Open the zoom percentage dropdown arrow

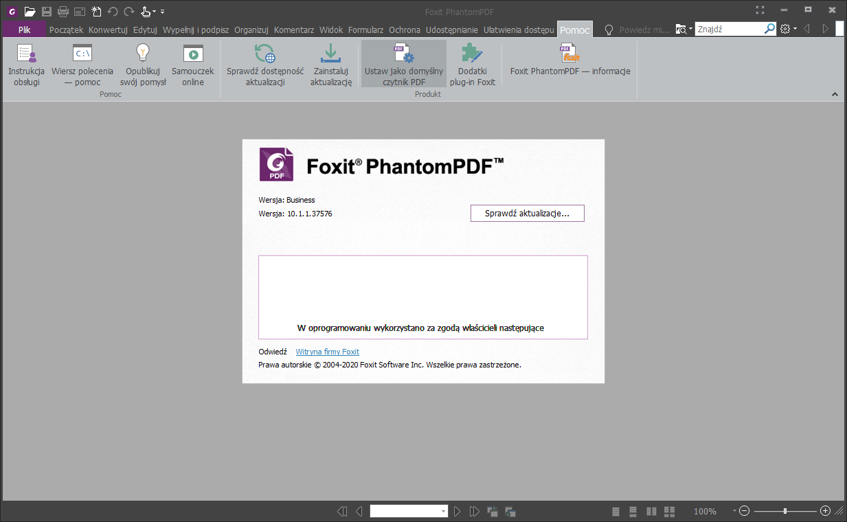(x=734, y=510)
